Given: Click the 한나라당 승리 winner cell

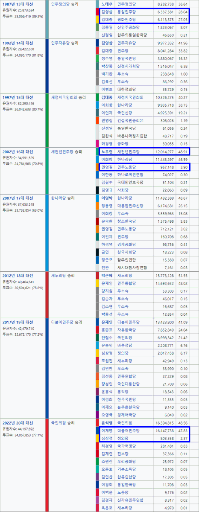Looking at the screenshot, I should tap(62, 198).
